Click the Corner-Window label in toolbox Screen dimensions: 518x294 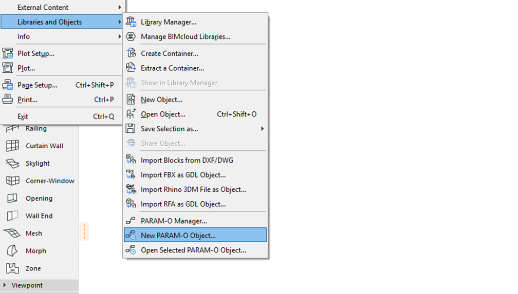50,181
